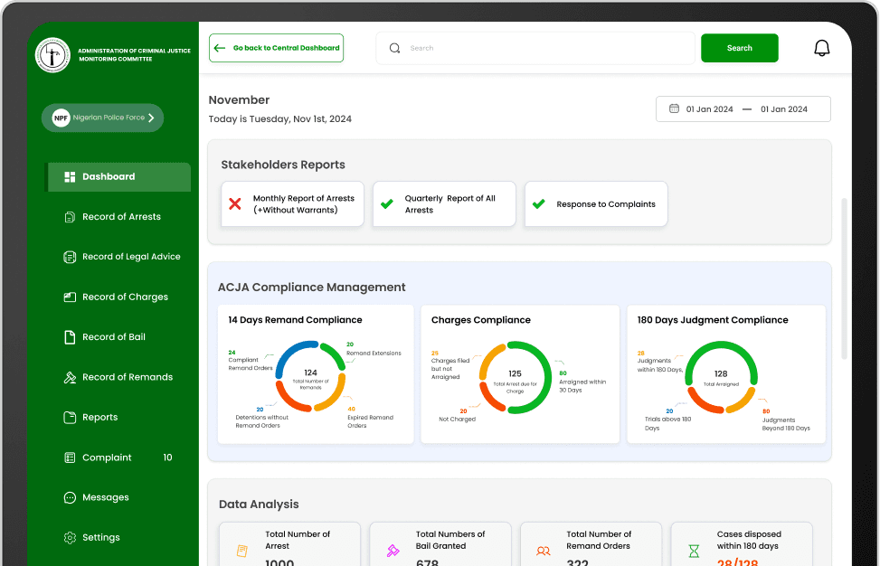Click the ACJMC committee logo
This screenshot has height=566, width=880.
coord(52,55)
